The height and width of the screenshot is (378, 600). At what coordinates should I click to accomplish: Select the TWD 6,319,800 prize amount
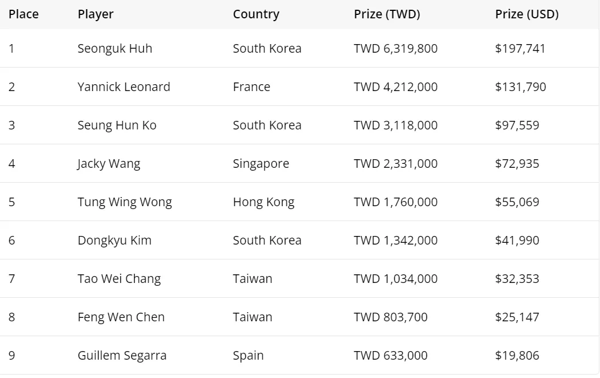point(395,49)
